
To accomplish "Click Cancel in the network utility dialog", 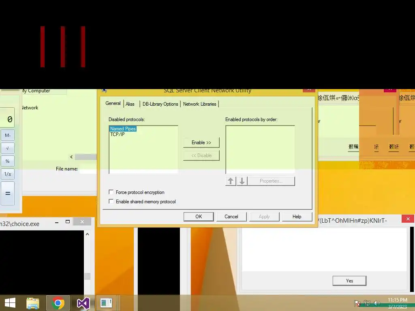I will pos(231,217).
